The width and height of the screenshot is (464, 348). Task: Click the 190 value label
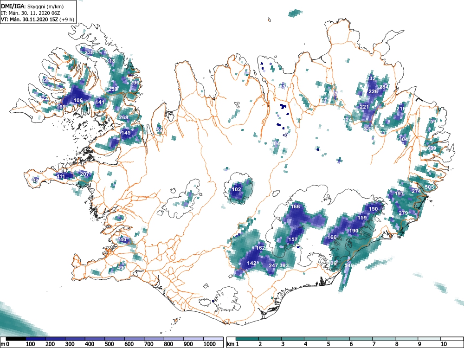point(354,231)
